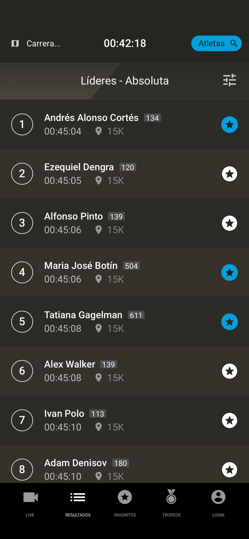Select the LIVE video camera icon
Image resolution: width=249 pixels, height=539 pixels.
[x=30, y=497]
